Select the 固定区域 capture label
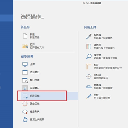 [34, 104]
